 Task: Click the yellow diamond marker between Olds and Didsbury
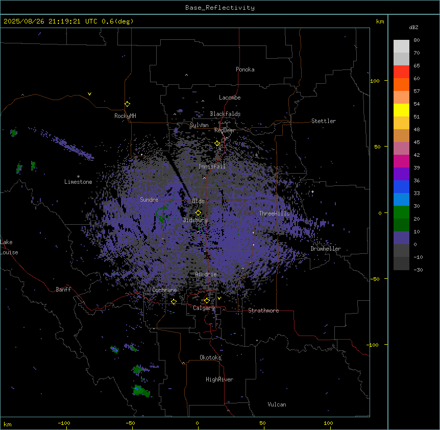(198, 213)
